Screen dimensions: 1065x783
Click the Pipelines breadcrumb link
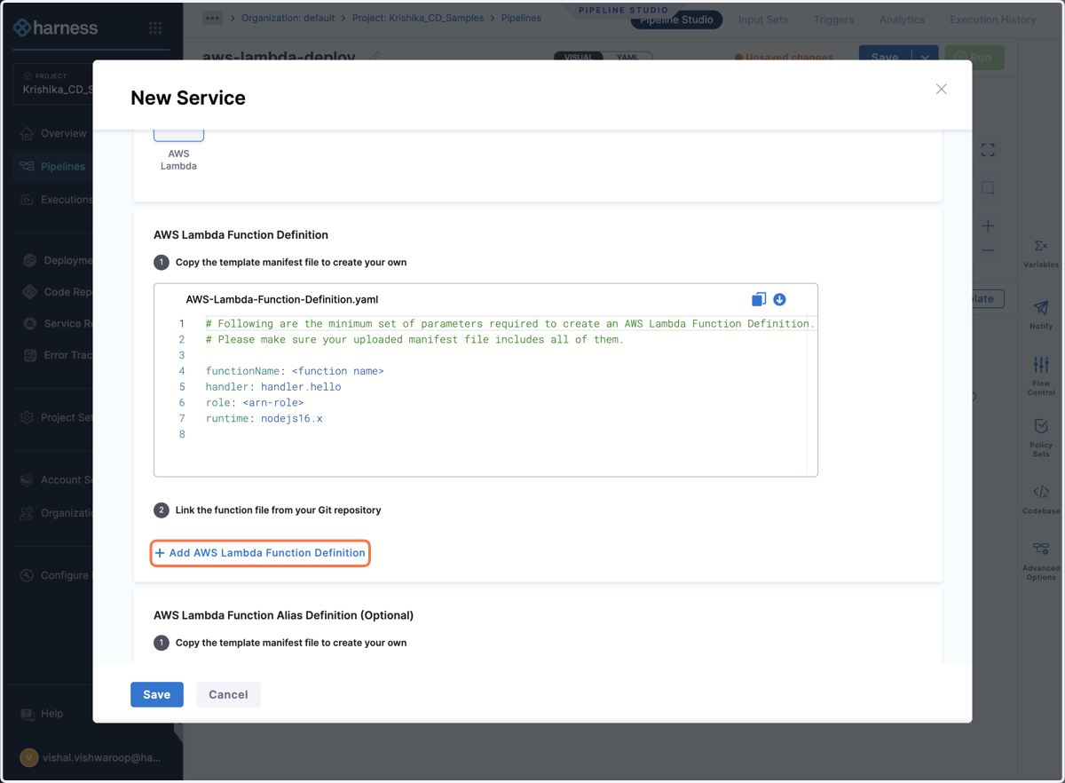click(521, 18)
